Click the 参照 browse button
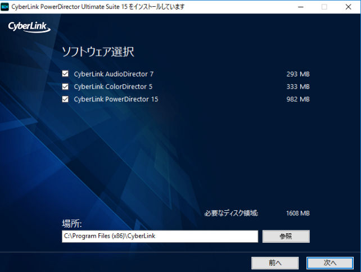This screenshot has height=272, width=361. (286, 236)
